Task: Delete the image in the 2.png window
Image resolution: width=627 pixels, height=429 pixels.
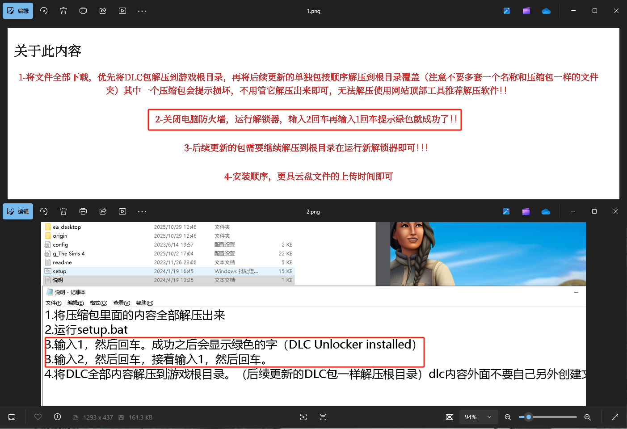Action: pos(63,211)
